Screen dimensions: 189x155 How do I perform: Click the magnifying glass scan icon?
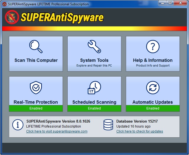[x=36, y=47]
